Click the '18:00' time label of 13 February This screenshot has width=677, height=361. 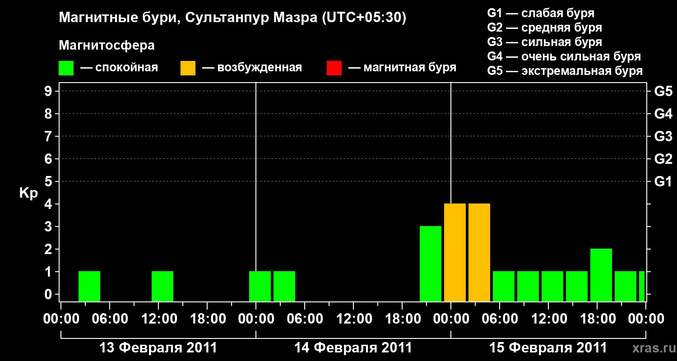(x=207, y=319)
